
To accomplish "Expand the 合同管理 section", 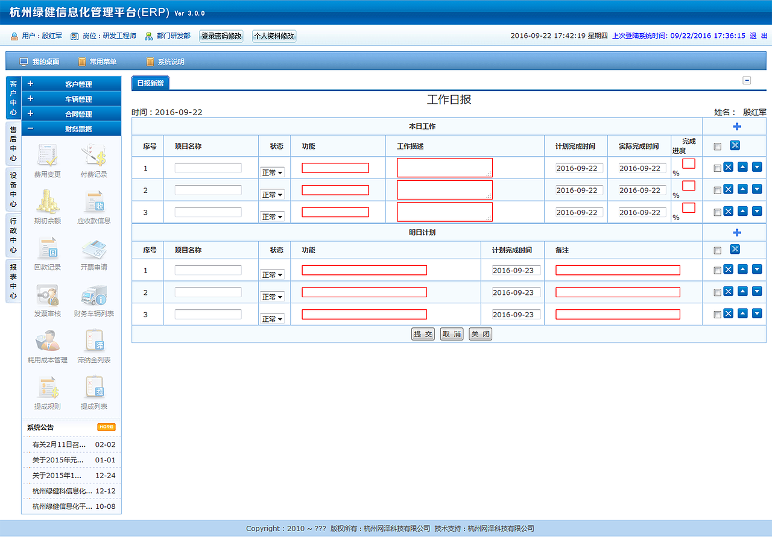I will [x=71, y=114].
